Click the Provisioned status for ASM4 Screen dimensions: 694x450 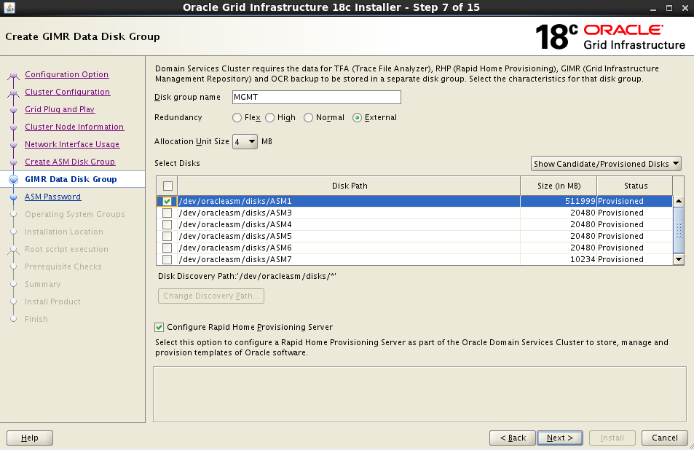click(x=620, y=224)
